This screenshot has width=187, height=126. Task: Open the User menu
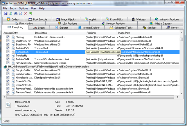coord(33,8)
